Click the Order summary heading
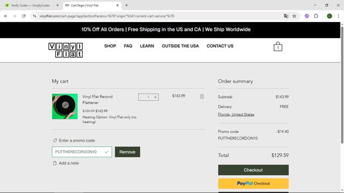The height and width of the screenshot is (193, 344). tap(235, 81)
